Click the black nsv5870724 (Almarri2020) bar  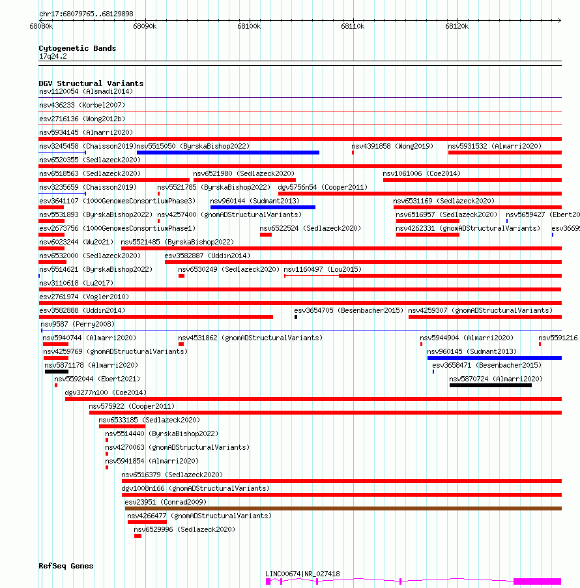pyautogui.click(x=491, y=385)
